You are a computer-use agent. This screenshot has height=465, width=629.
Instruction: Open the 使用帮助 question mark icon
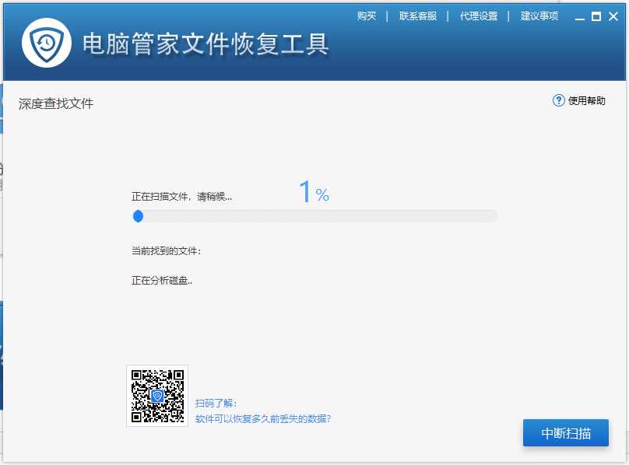(x=558, y=100)
